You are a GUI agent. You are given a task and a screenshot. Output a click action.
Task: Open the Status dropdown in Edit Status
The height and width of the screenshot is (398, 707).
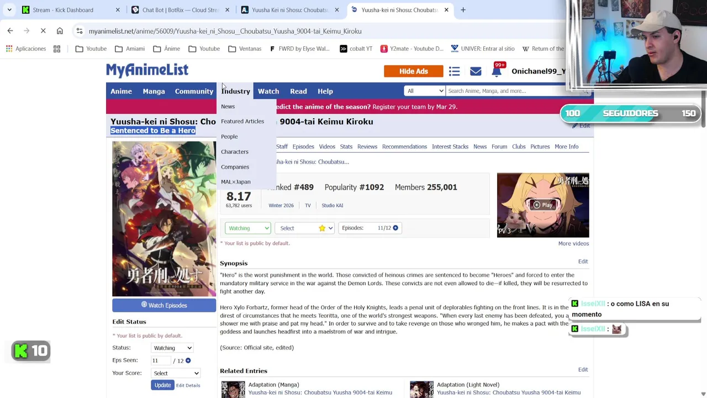click(172, 348)
